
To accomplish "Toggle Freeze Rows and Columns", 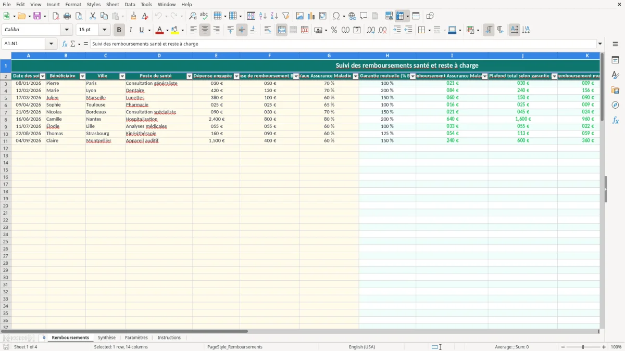I will click(400, 16).
